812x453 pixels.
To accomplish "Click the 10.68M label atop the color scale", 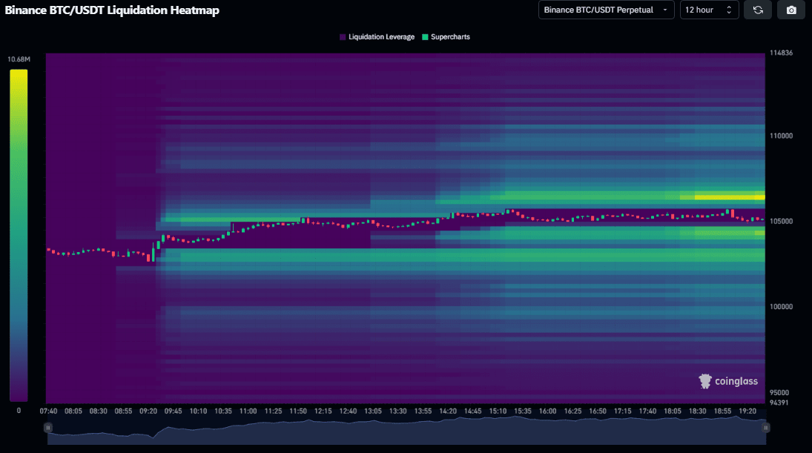I will click(x=19, y=59).
